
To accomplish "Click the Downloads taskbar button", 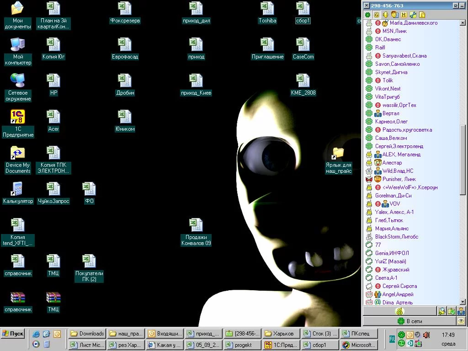I will (87, 334).
